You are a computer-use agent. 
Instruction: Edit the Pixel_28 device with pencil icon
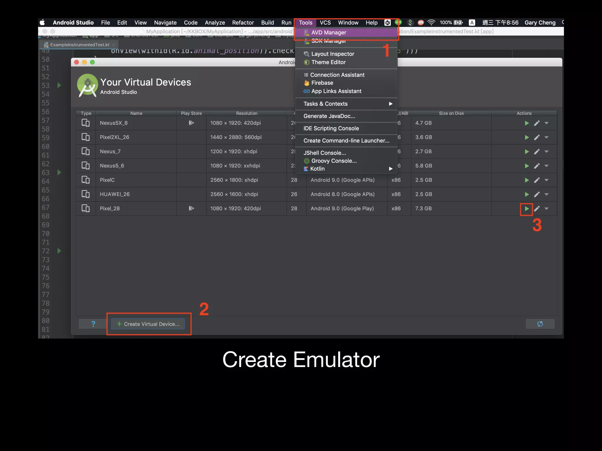(x=537, y=209)
